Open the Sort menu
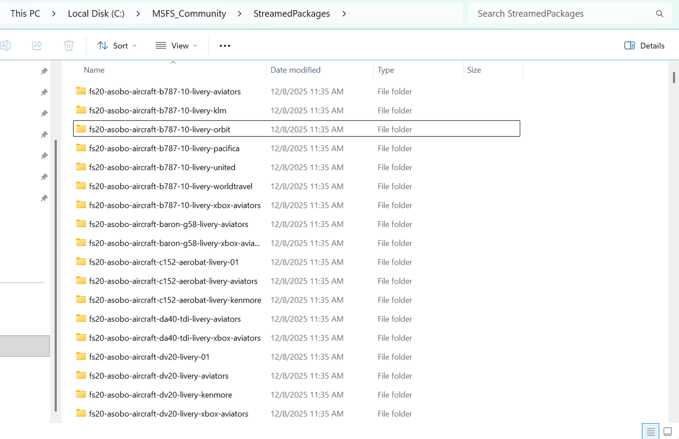This screenshot has width=679, height=439. [117, 46]
